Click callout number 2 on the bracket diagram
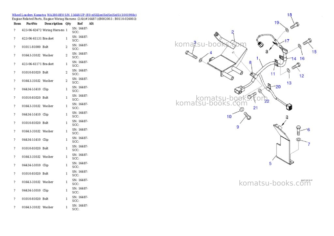The height and width of the screenshot is (236, 334). 233,32
